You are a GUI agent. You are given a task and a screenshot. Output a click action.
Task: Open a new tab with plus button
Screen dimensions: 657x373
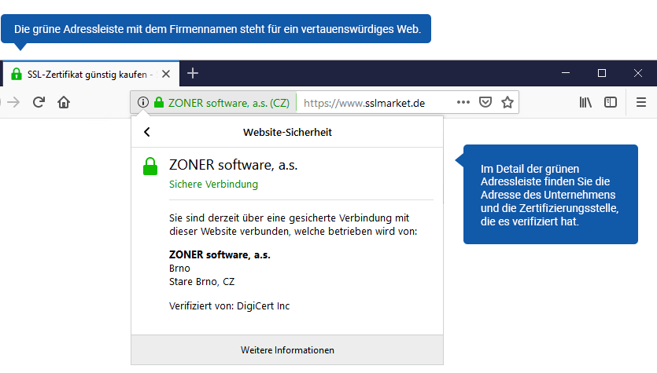(193, 74)
